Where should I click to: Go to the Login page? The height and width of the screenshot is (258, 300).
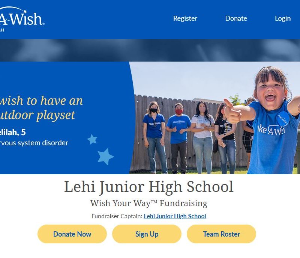(283, 18)
